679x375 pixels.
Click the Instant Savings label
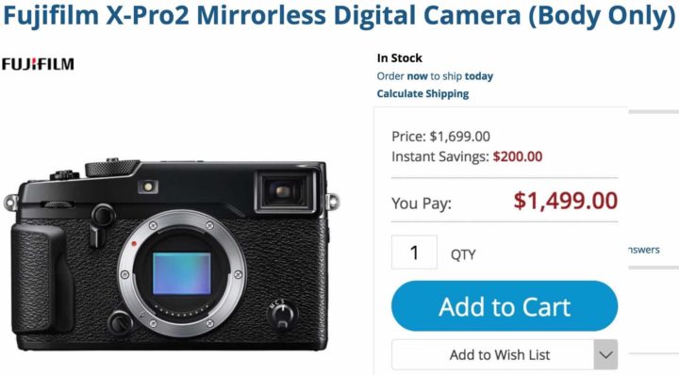click(x=440, y=156)
